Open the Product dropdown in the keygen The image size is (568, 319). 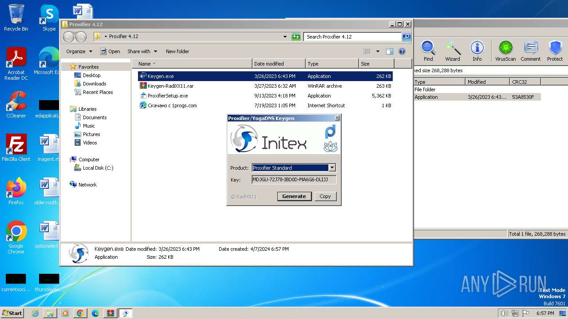point(332,168)
